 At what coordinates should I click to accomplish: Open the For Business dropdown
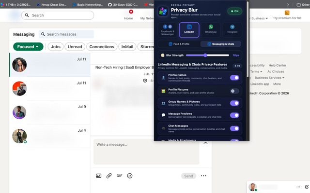click(259, 18)
